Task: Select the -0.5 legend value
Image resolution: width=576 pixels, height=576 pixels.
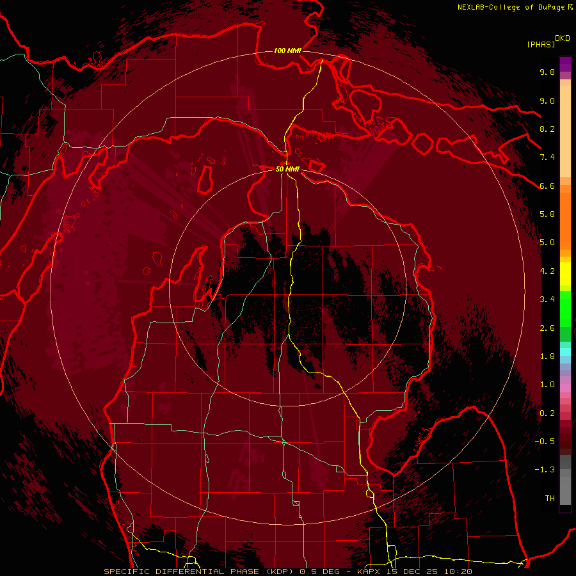Action: tap(545, 442)
